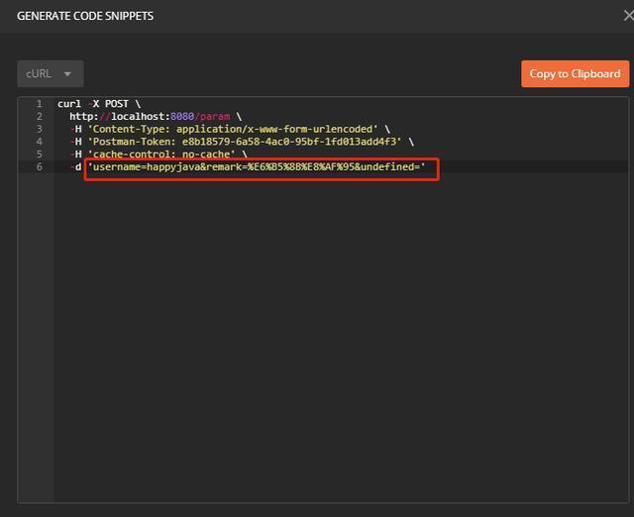Click the empty area below the code

337,347
